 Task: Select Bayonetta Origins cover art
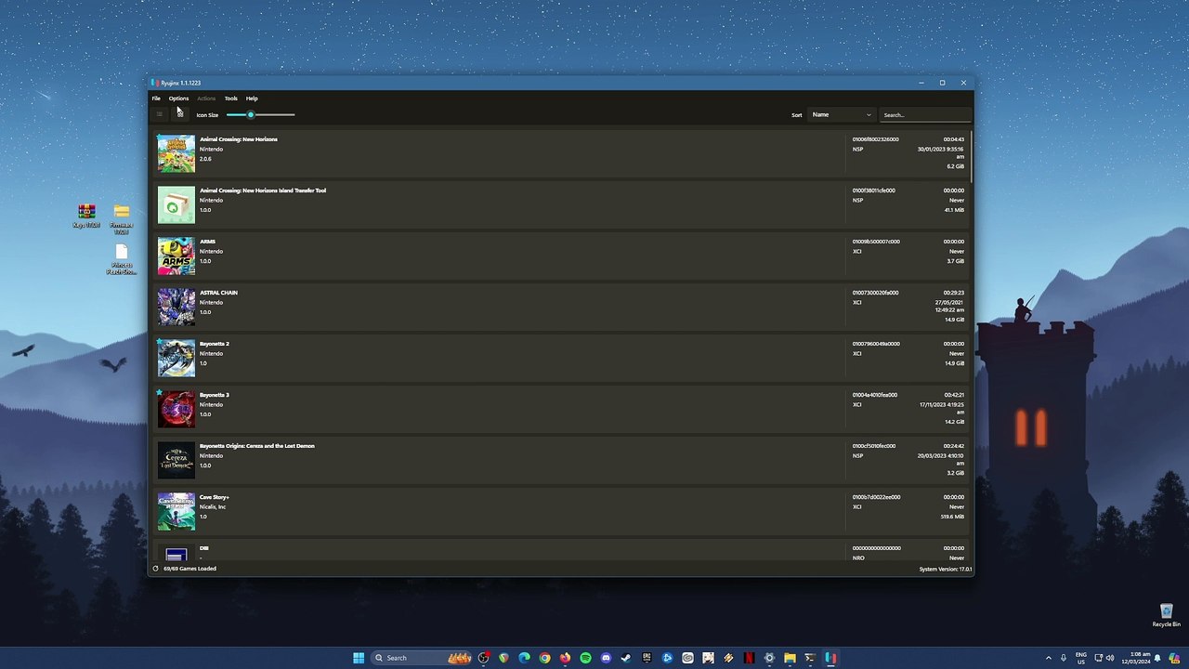176,461
